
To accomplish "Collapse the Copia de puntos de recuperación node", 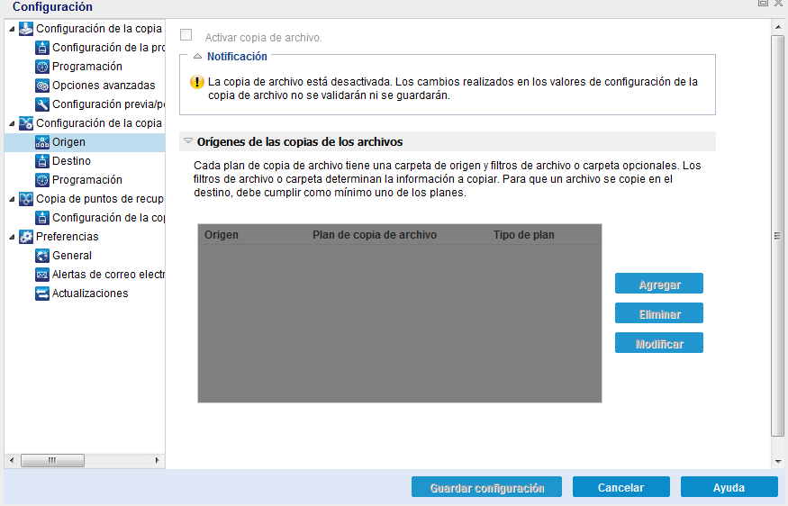I will [x=12, y=200].
